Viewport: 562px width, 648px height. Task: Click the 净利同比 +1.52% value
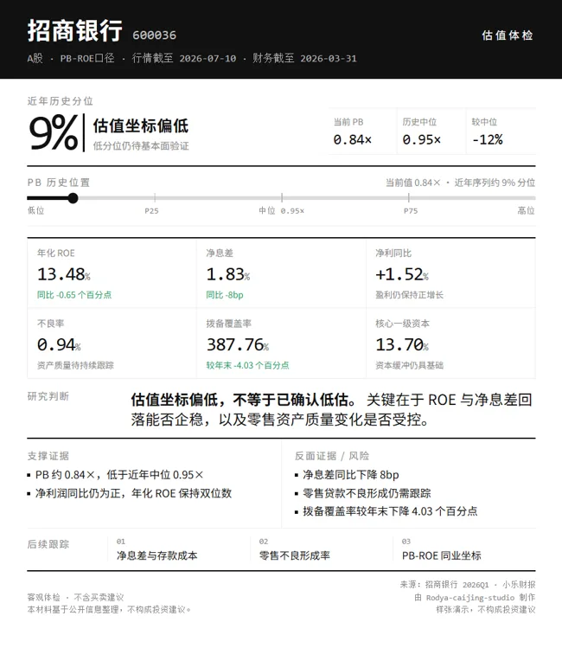[x=402, y=274]
